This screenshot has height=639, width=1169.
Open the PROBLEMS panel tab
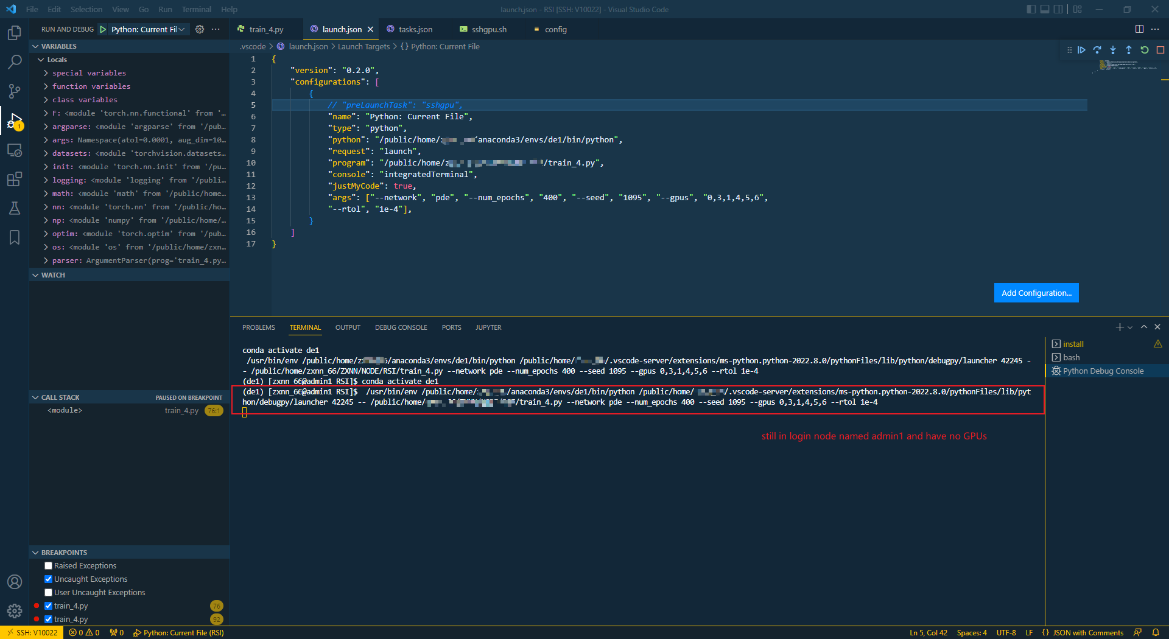click(x=258, y=327)
